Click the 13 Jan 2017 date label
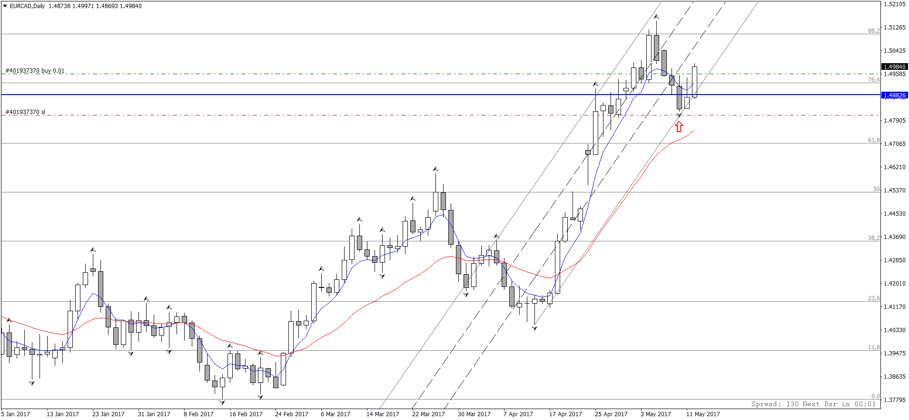Screen dimensions: 909x420 tap(63, 414)
